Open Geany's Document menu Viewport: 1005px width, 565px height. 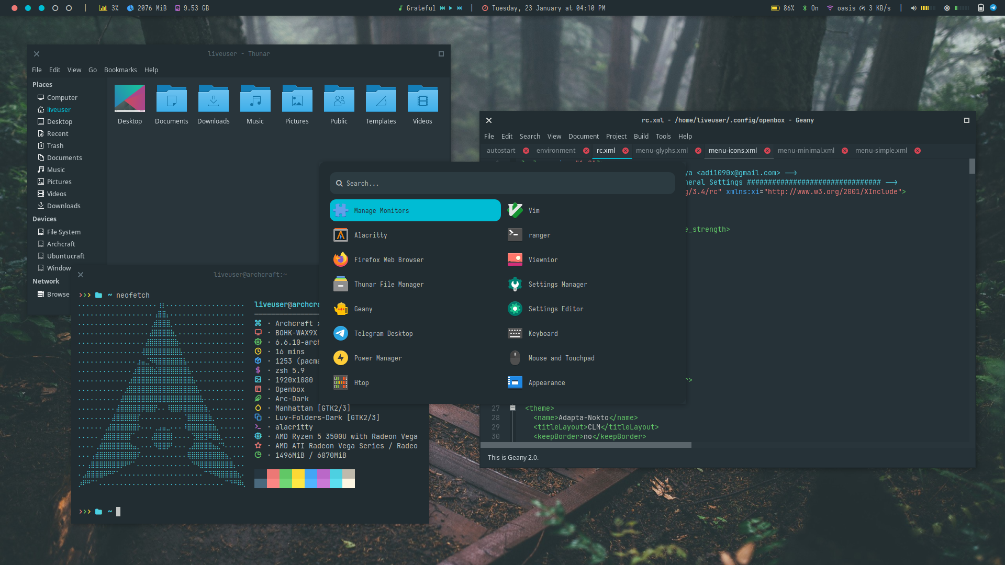pos(583,136)
